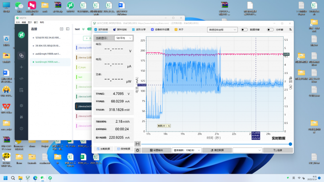Viewport: 324px width, 182px height.
Task: Click the blue timeline slider track
Action: (215, 144)
